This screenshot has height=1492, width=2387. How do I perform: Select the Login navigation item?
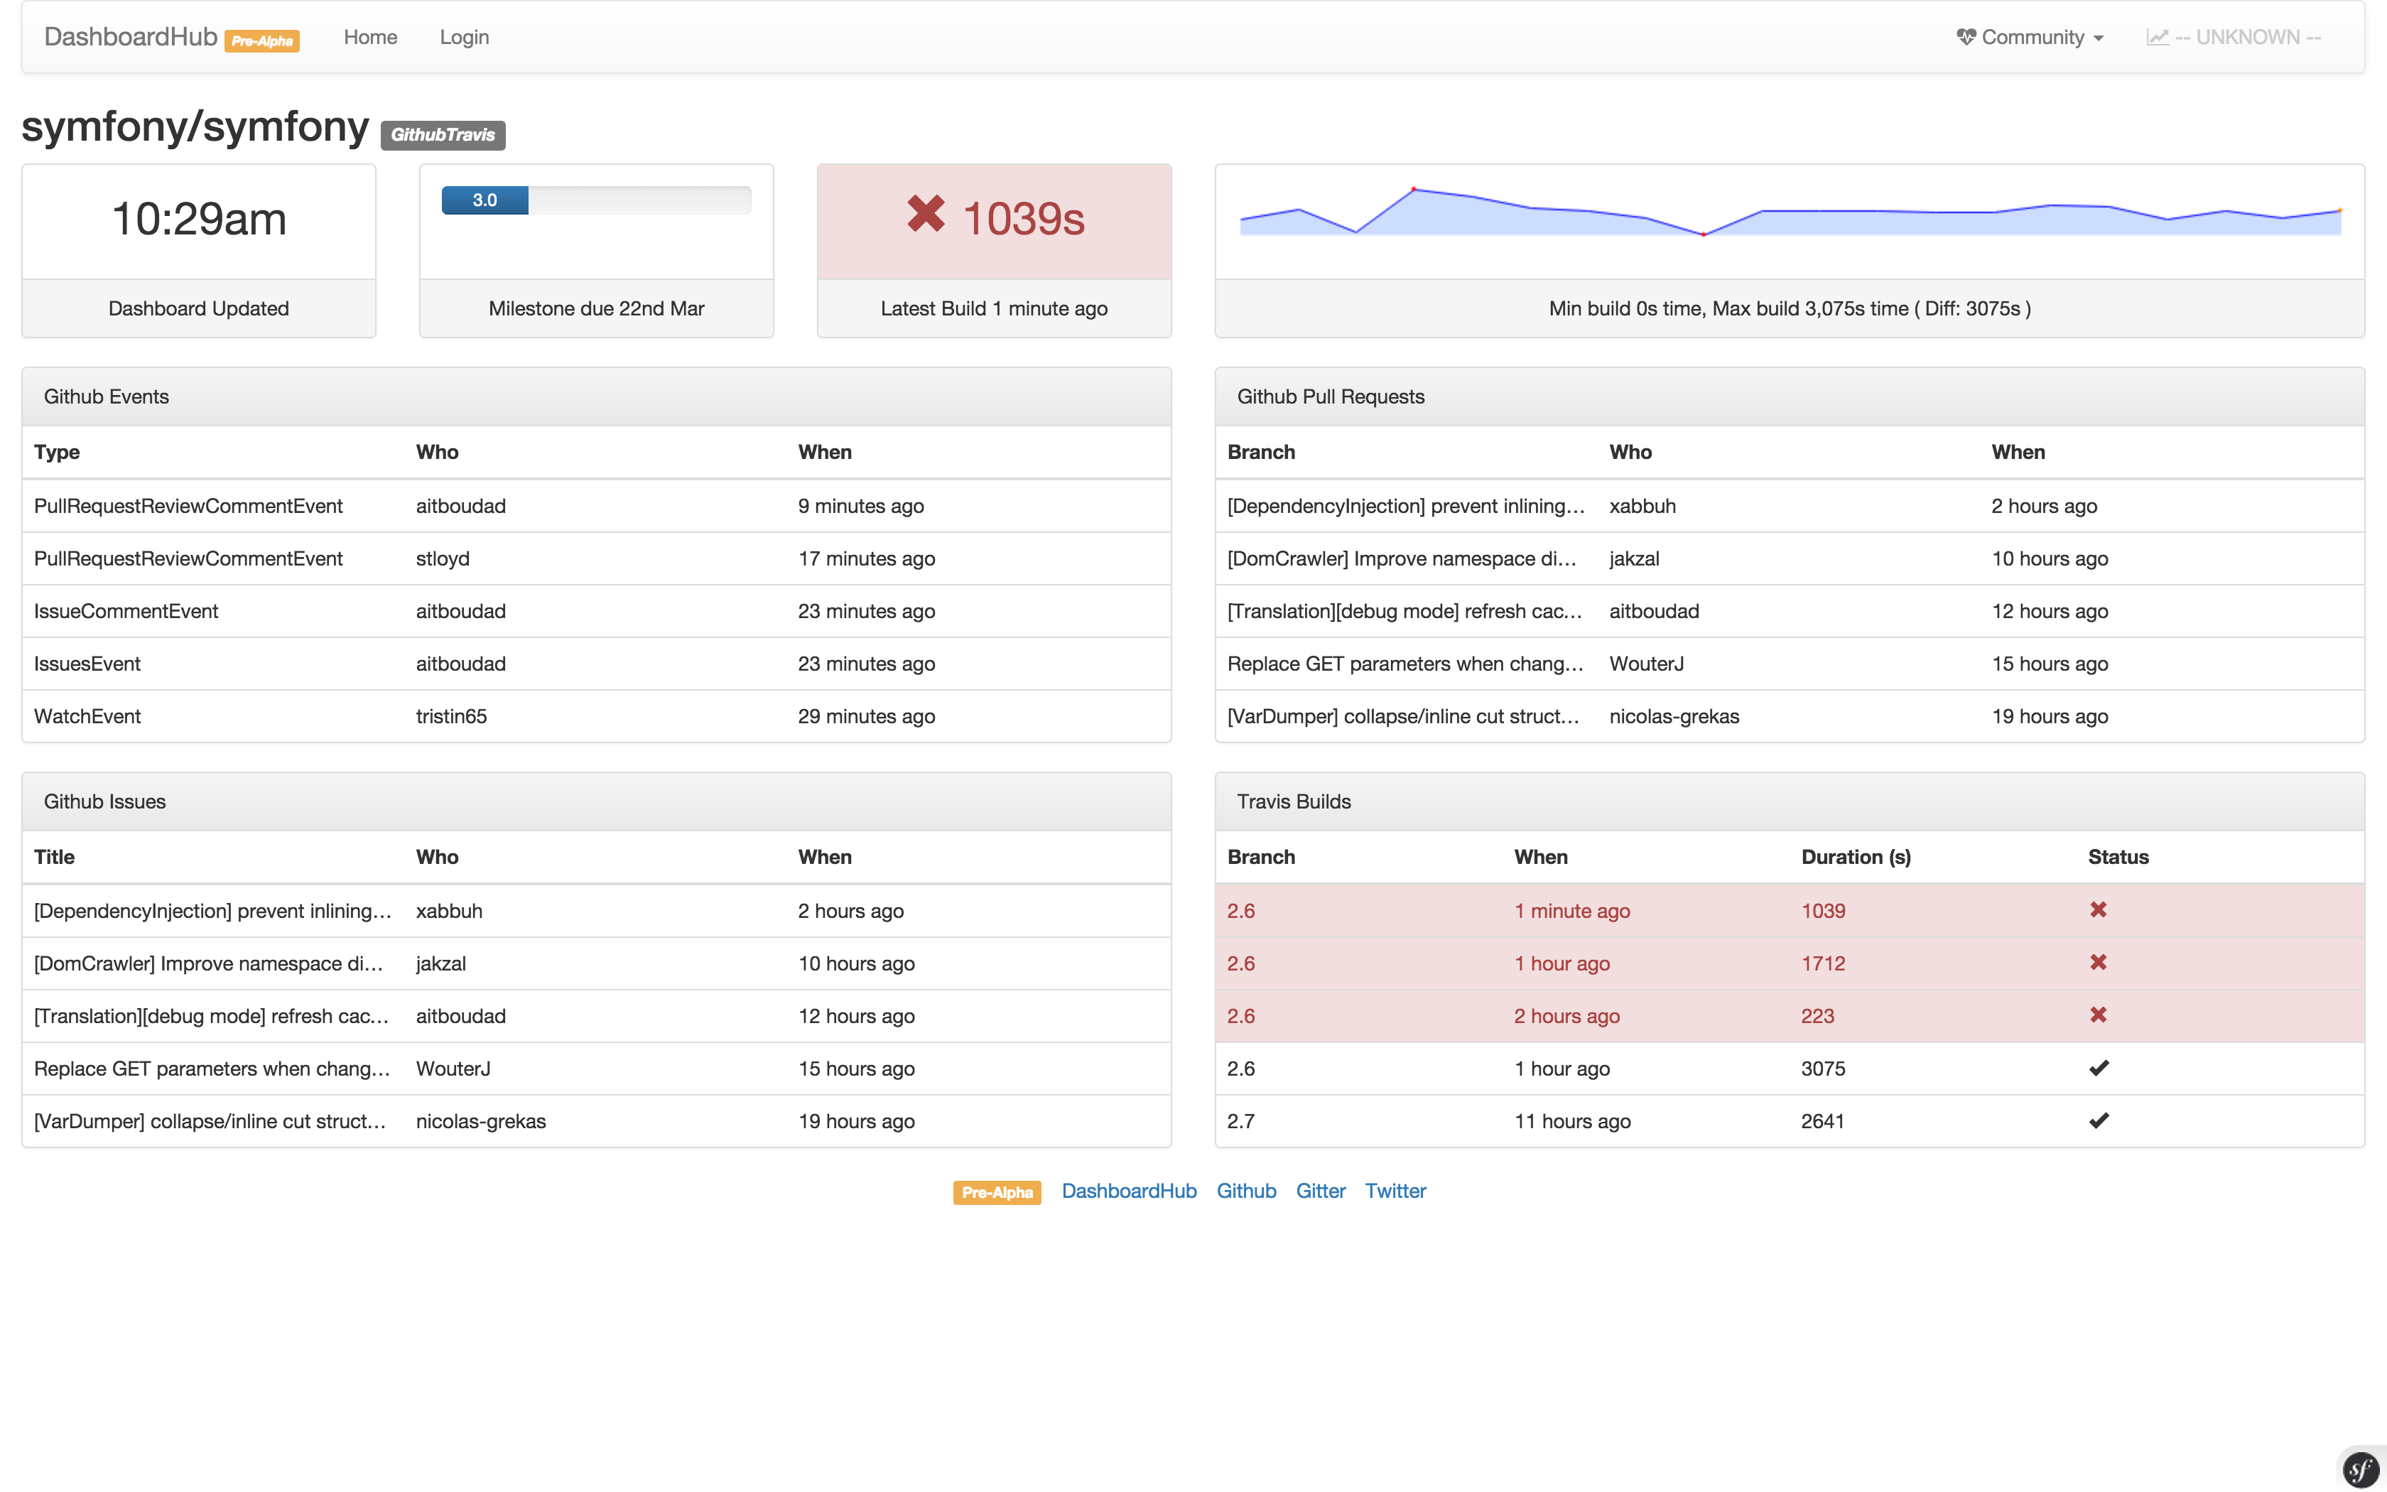[464, 36]
